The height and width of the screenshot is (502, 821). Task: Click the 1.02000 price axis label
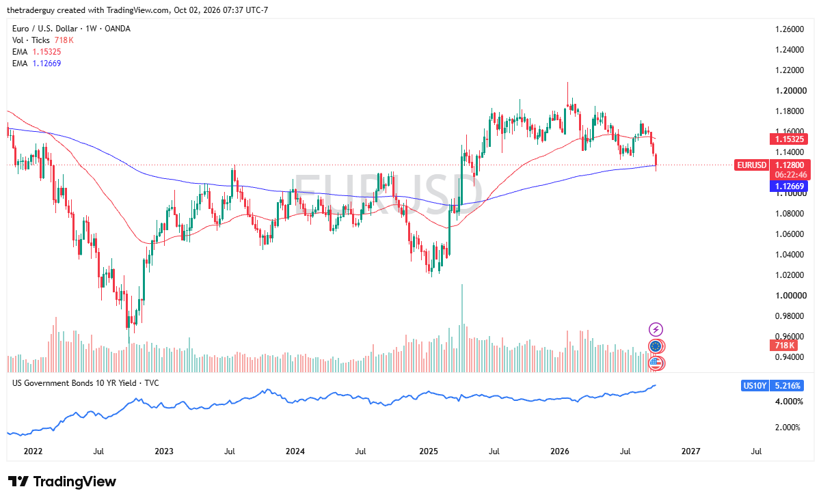(x=790, y=275)
